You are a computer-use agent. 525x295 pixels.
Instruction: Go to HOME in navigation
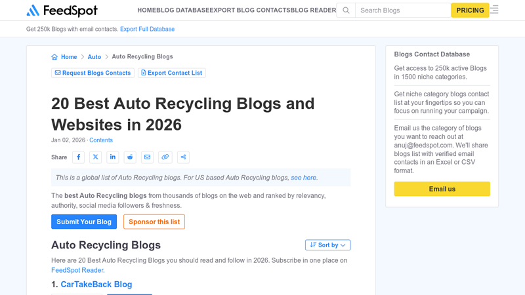tap(146, 10)
